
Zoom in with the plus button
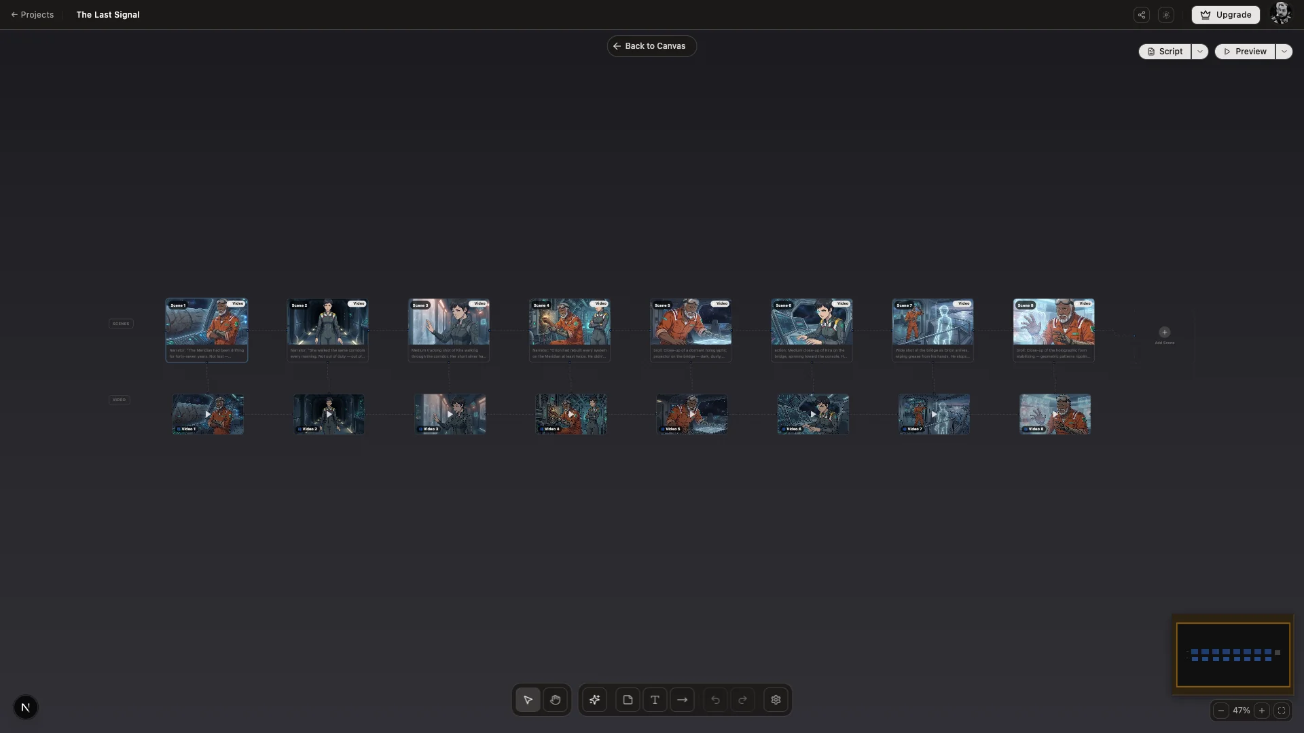1262,711
